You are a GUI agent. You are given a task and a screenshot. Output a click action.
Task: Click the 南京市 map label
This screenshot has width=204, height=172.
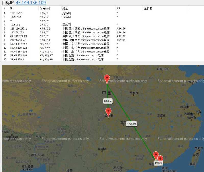184,107
